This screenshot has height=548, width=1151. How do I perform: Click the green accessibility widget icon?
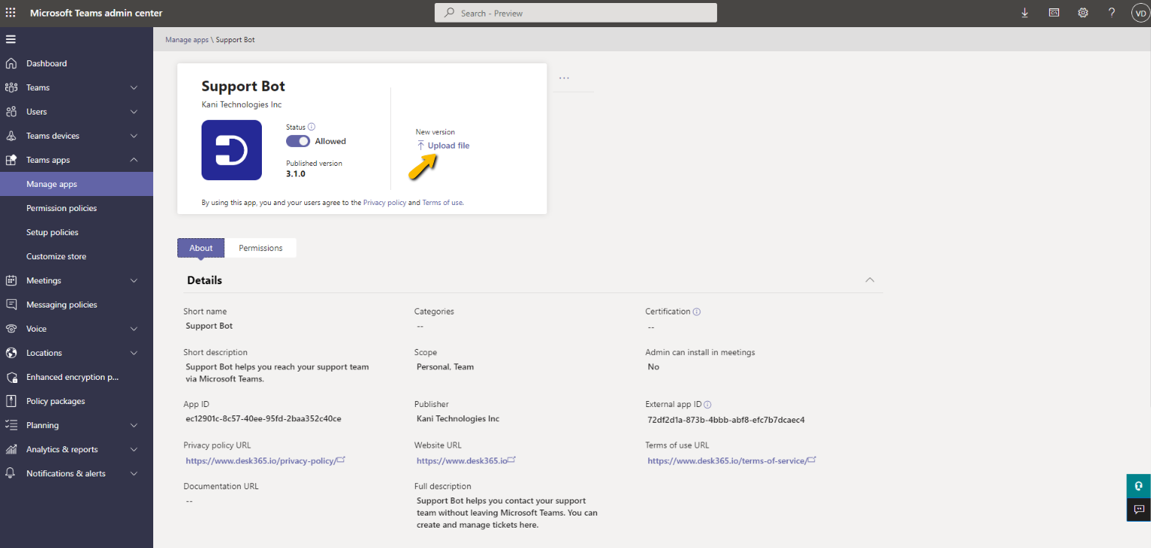click(1138, 485)
